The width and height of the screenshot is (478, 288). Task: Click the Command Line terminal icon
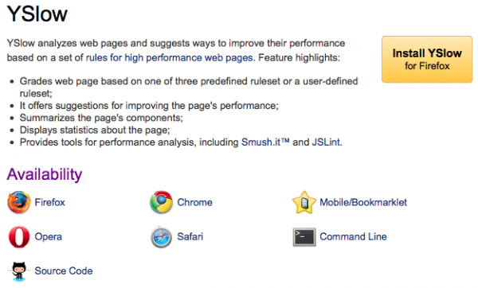[304, 237]
